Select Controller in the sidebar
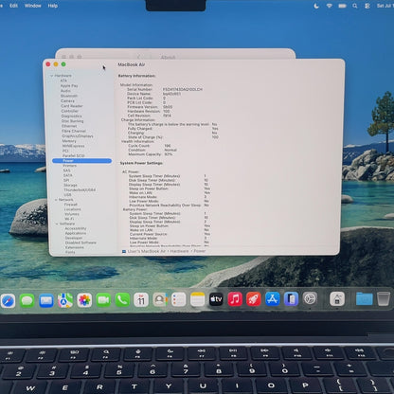This screenshot has height=394, width=394. pyautogui.click(x=70, y=111)
